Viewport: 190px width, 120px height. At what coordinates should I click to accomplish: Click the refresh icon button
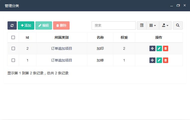[x=12, y=25]
